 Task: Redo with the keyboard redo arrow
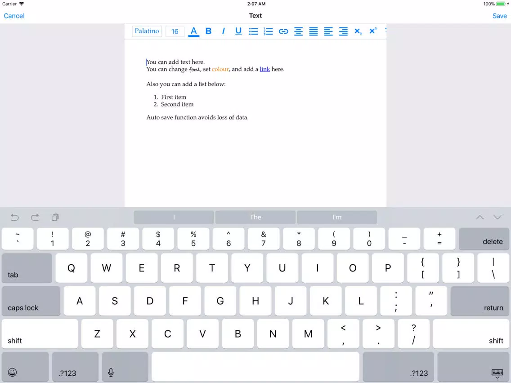(x=35, y=217)
